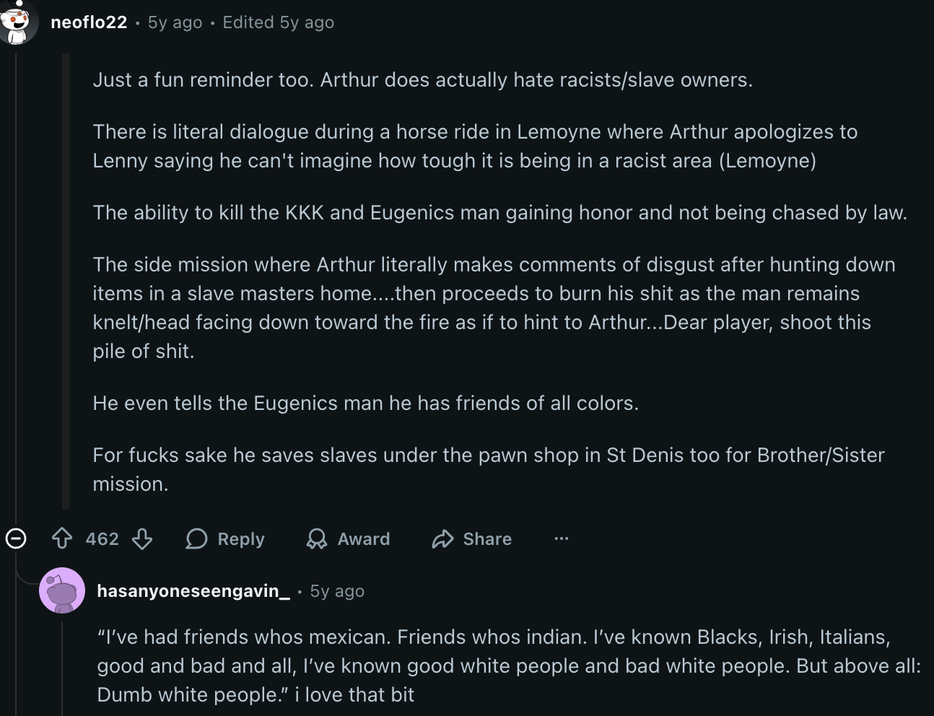Share neoflo22's comment

tap(471, 538)
